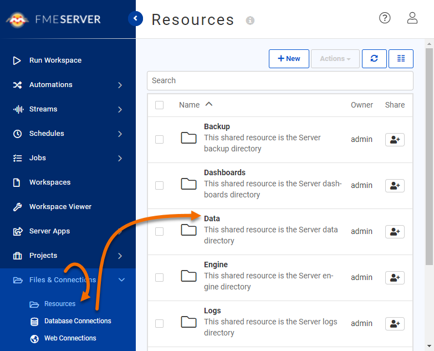The width and height of the screenshot is (434, 351).
Task: Tick the checkbox for Backup folder
Action: pos(160,140)
